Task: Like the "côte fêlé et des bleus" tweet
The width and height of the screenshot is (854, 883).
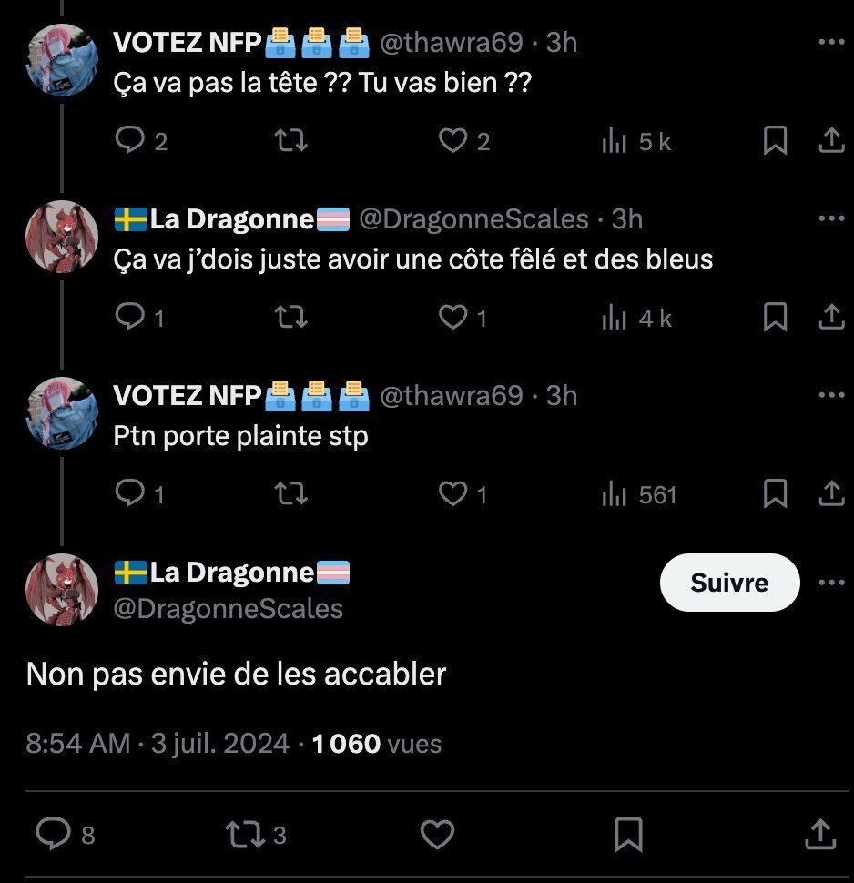Action: pyautogui.click(x=452, y=318)
